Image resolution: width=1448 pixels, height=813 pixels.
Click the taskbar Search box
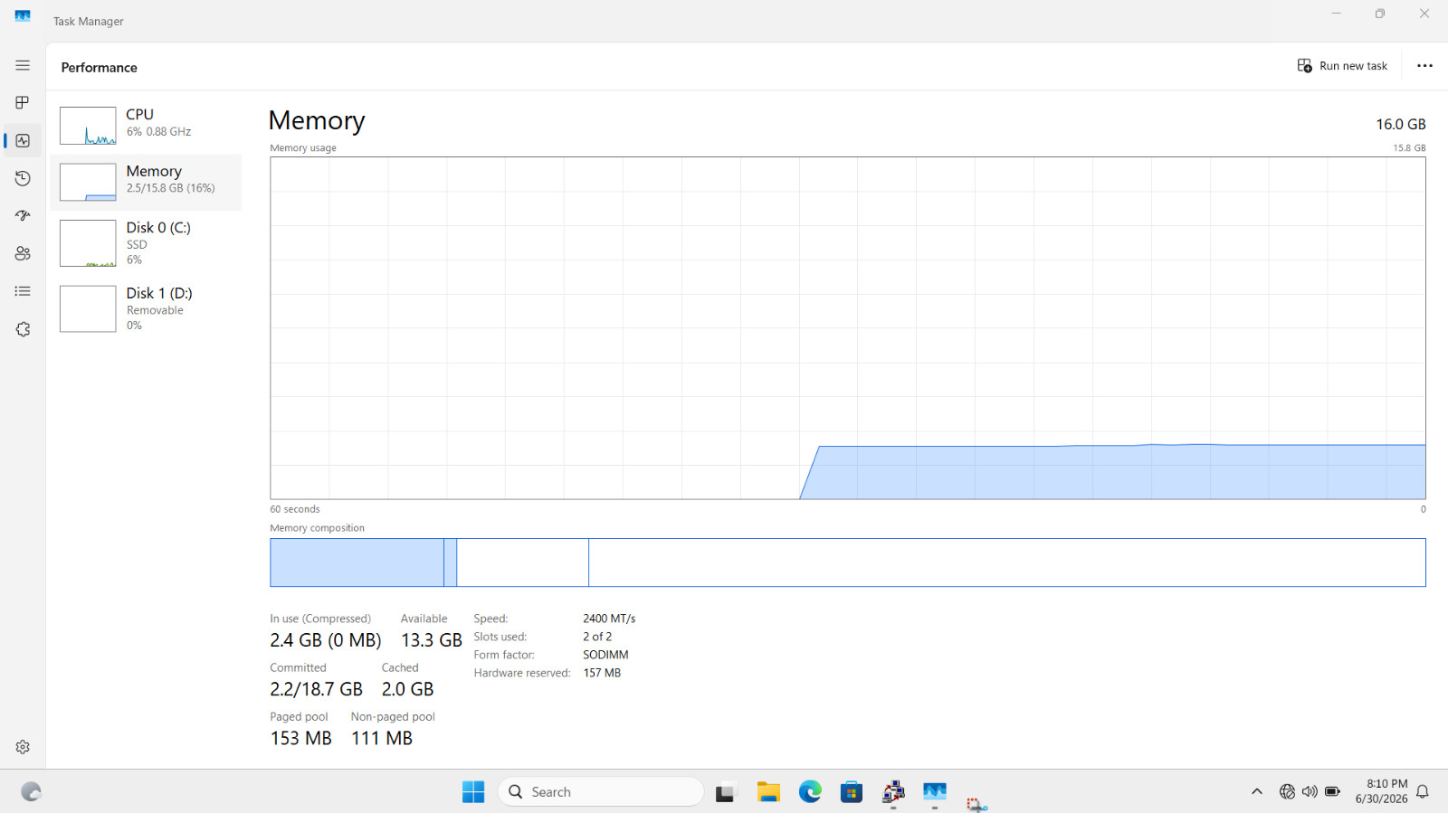click(x=601, y=791)
